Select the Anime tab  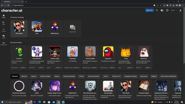tap(106, 76)
